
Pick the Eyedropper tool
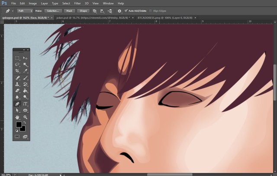[x=25, y=71]
